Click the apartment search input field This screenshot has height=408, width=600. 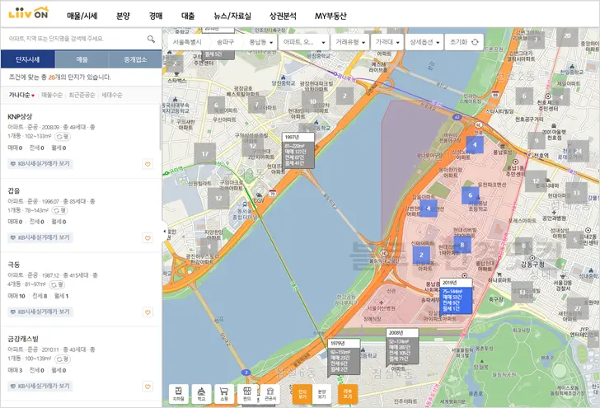[74, 39]
